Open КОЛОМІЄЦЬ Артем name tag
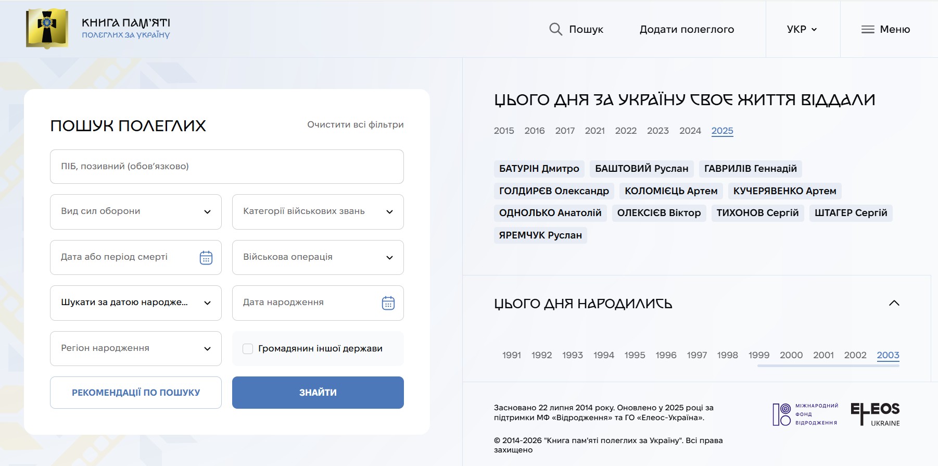Image resolution: width=938 pixels, height=466 pixels. tap(671, 191)
